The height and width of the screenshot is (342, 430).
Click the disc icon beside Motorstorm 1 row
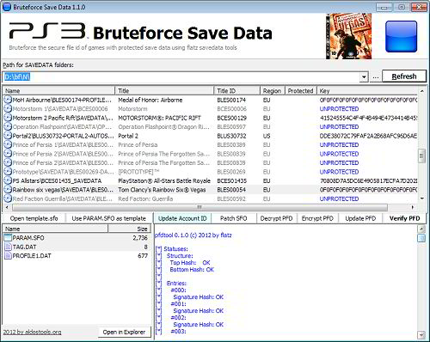[x=8, y=109]
